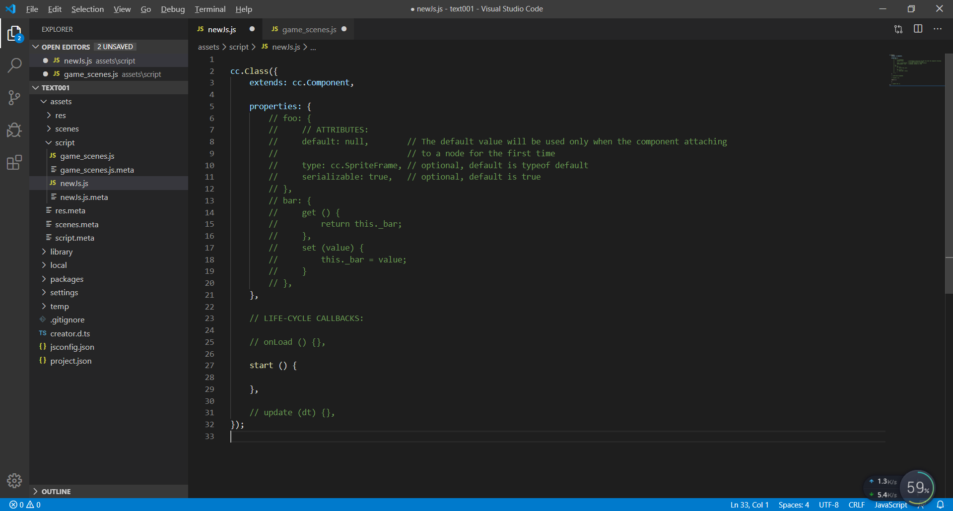Click the notifications bell in status bar

point(940,505)
